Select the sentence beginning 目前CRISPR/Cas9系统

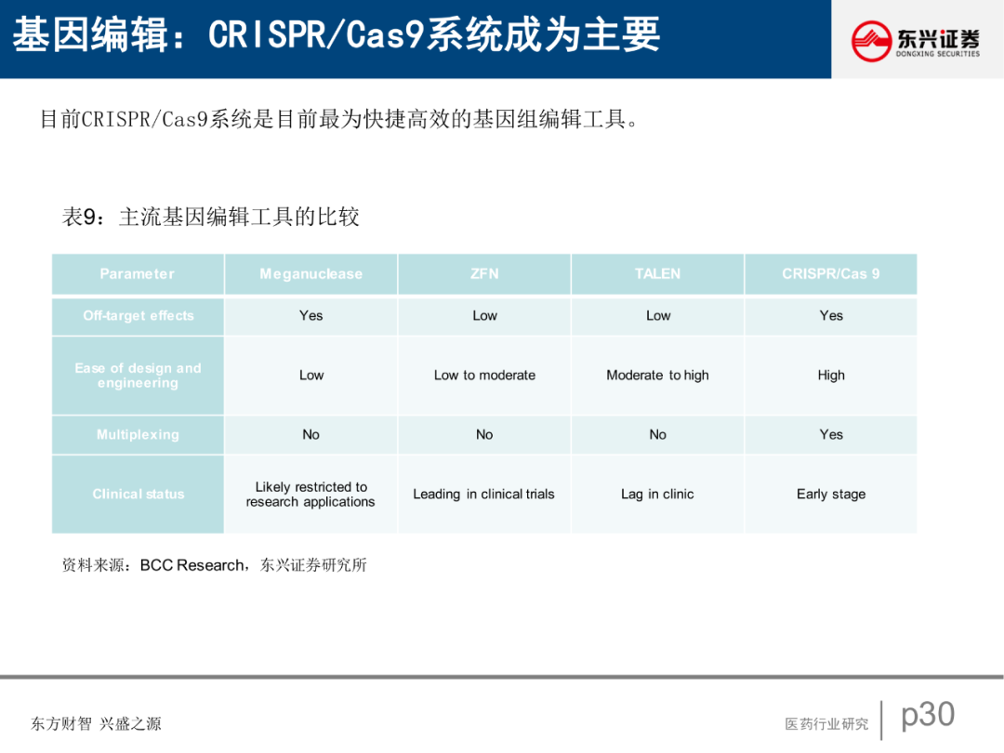pos(339,119)
